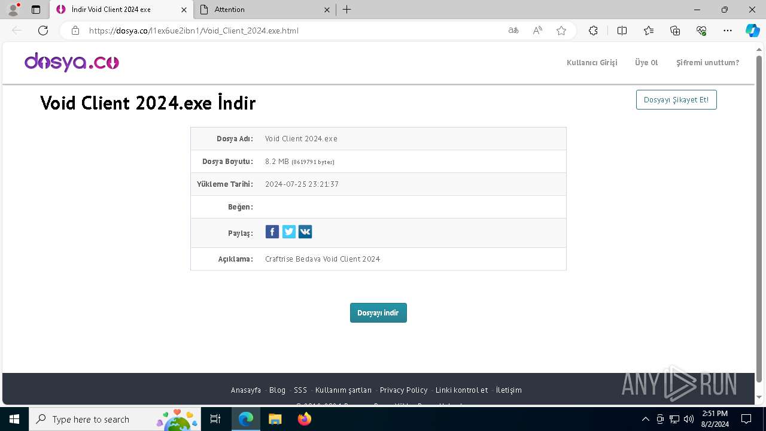Open the browser profile icon
Viewport: 766px width, 431px height.
[13, 9]
